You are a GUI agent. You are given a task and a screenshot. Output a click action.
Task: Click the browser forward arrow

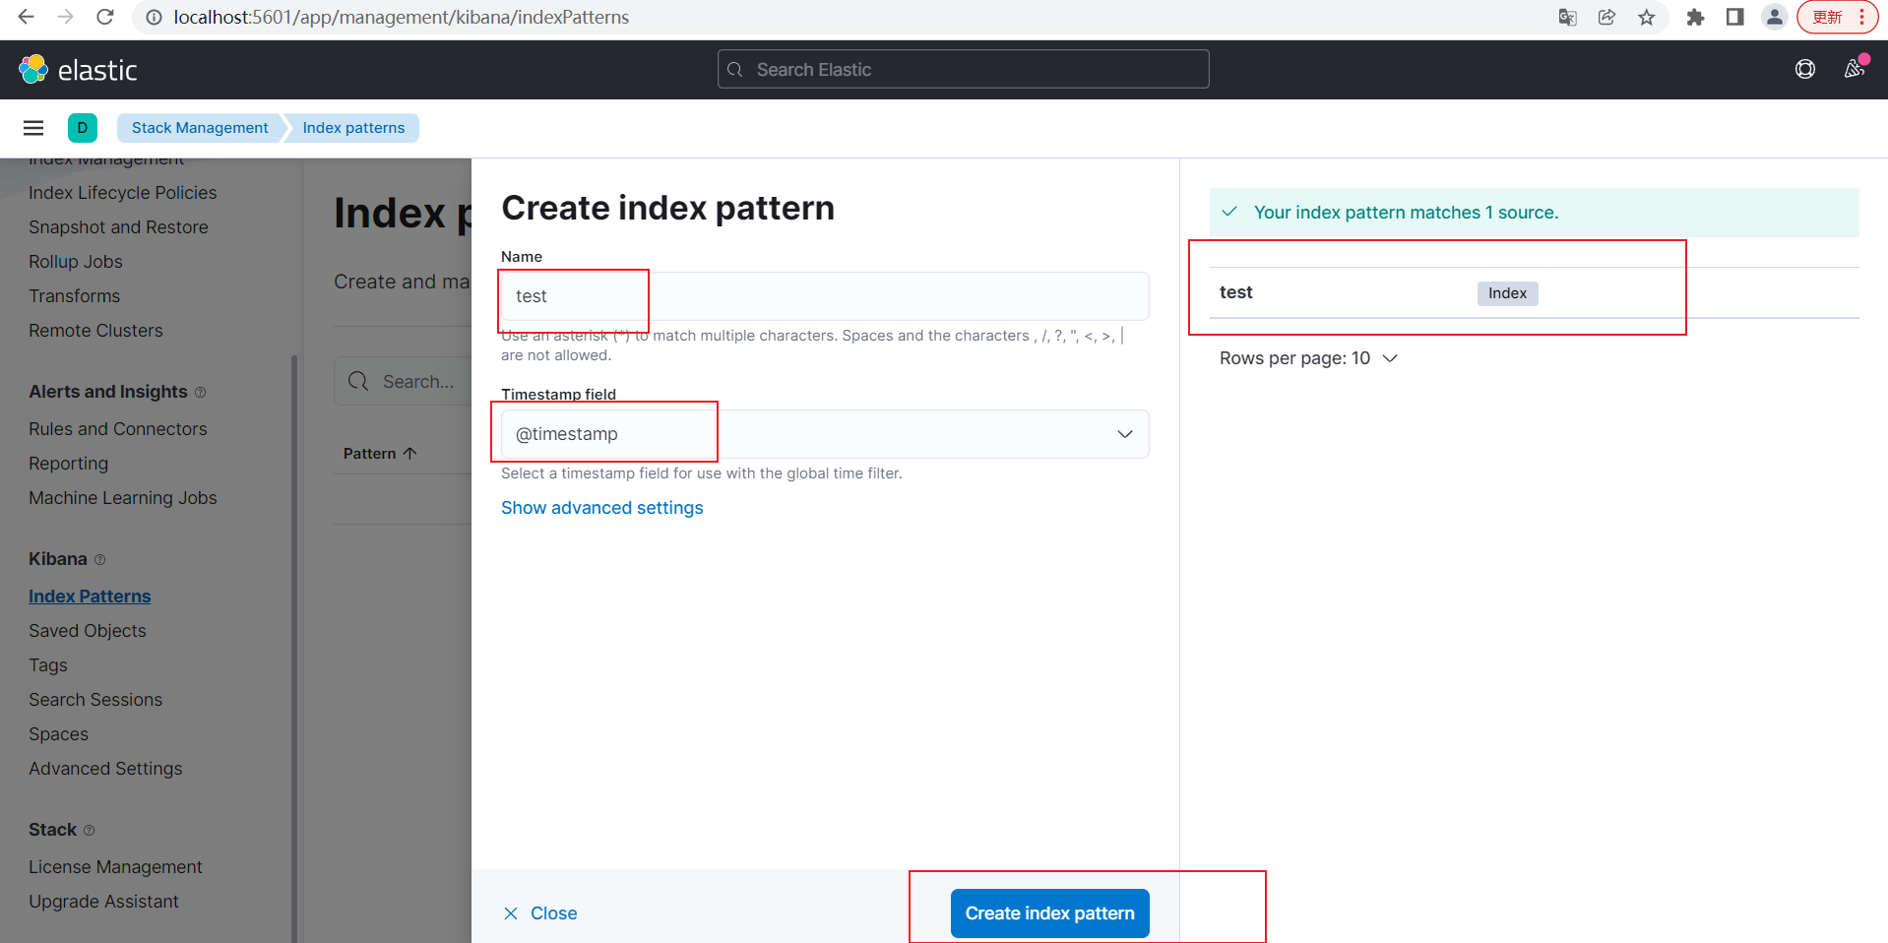66,17
